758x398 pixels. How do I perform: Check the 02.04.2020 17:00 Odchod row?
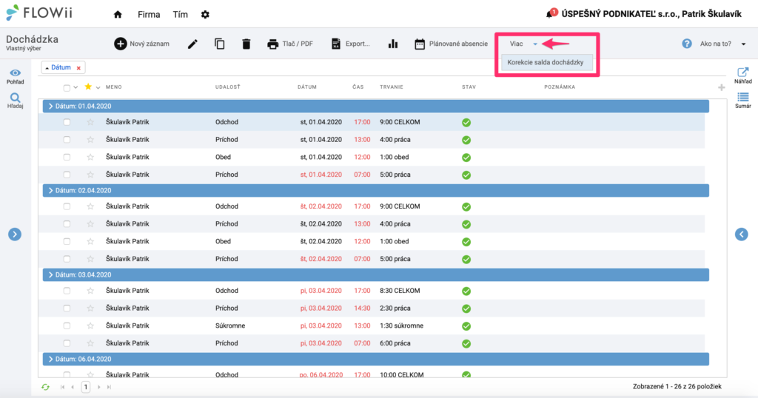(x=67, y=206)
